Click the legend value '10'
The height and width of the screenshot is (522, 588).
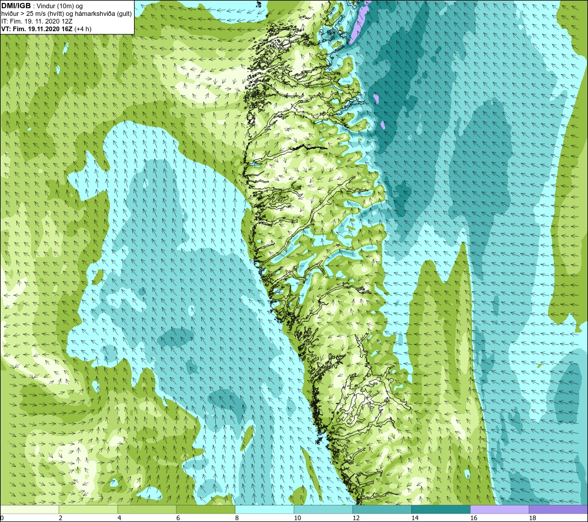click(297, 518)
